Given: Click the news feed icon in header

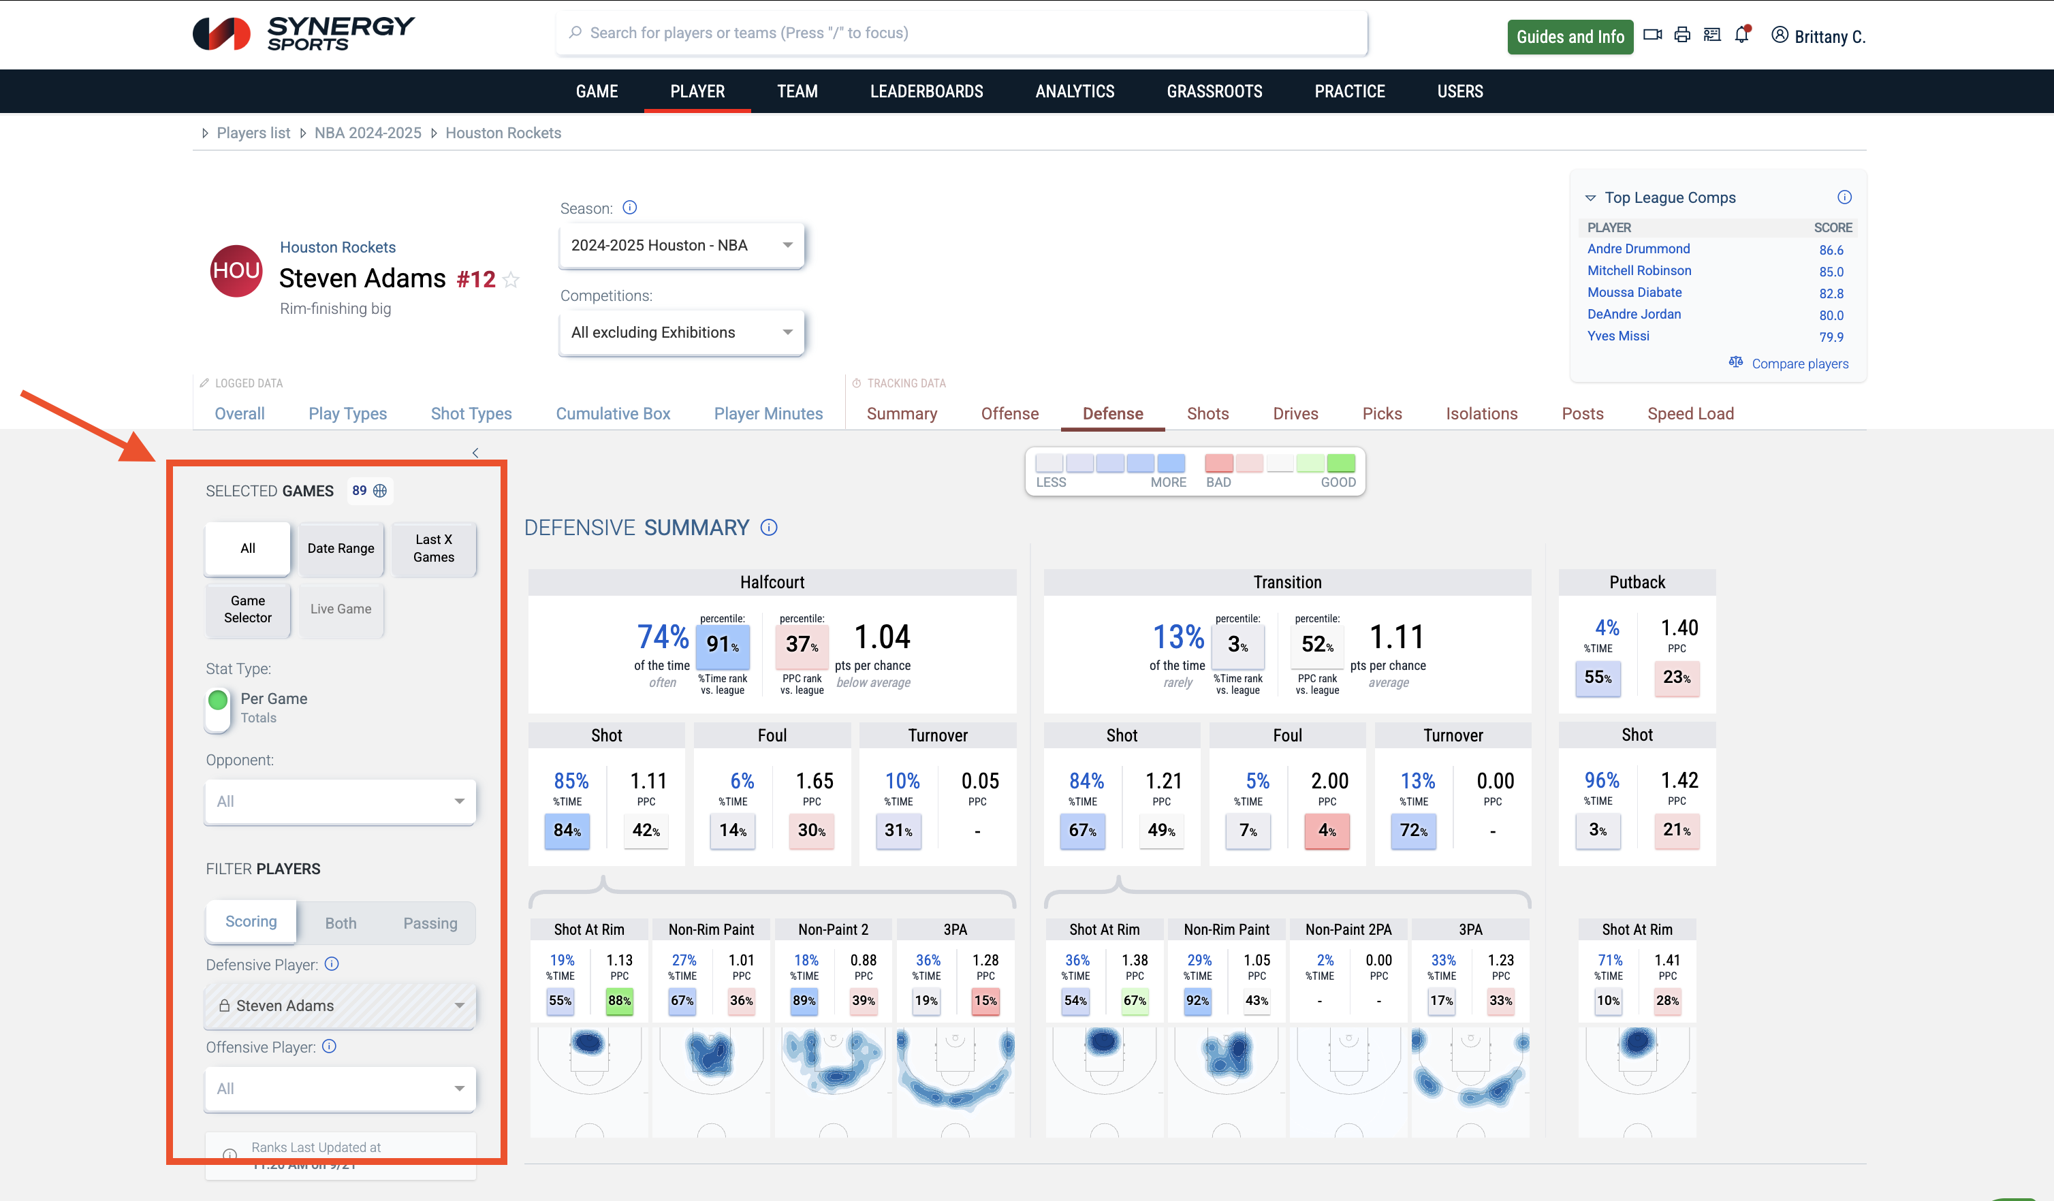Looking at the screenshot, I should pos(1711,35).
